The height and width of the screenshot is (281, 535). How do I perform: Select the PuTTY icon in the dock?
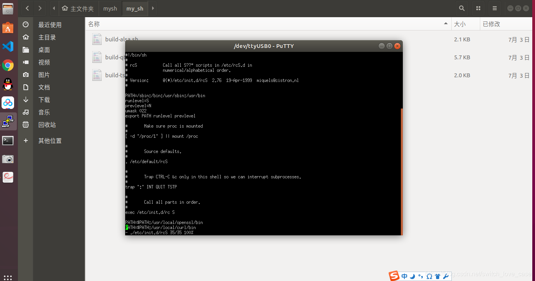coord(8,121)
